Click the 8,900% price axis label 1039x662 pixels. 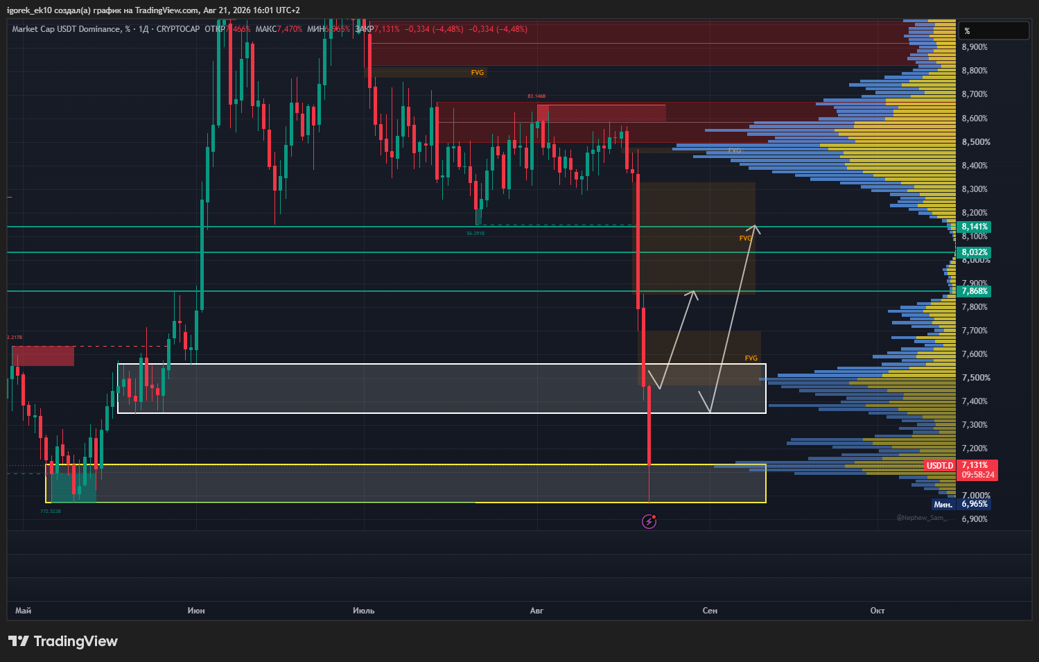(x=975, y=47)
